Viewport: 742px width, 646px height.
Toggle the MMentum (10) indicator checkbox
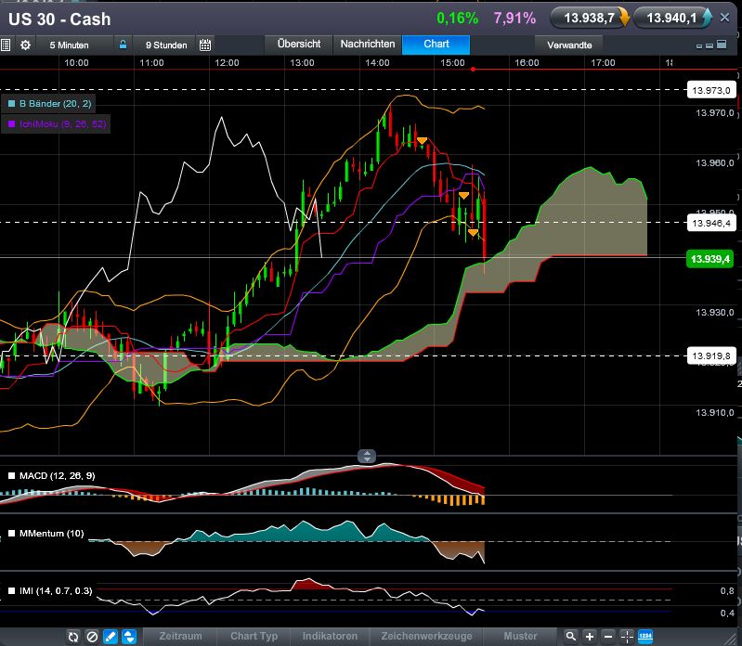(12, 534)
